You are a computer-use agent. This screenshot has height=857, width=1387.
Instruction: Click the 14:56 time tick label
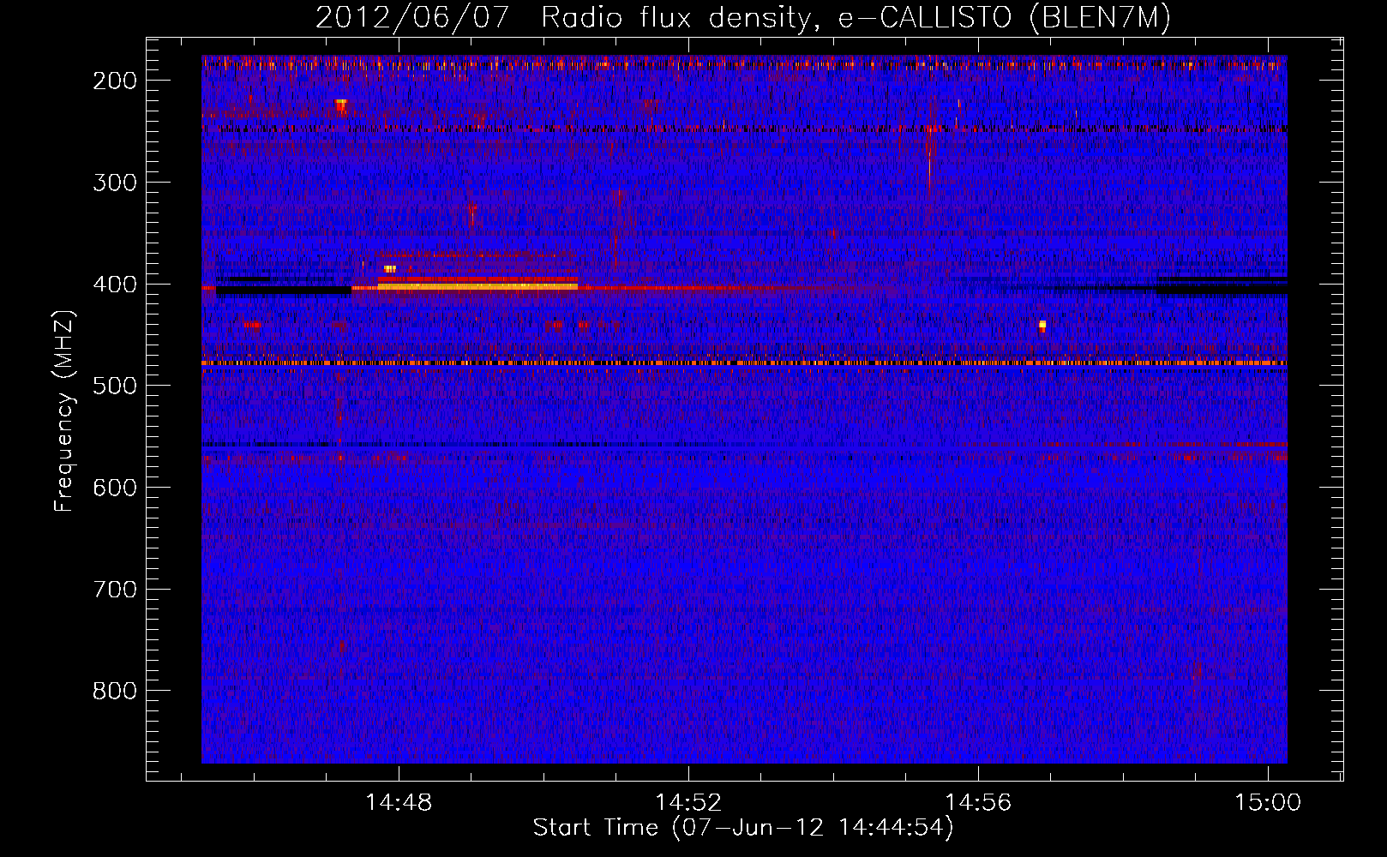click(978, 803)
